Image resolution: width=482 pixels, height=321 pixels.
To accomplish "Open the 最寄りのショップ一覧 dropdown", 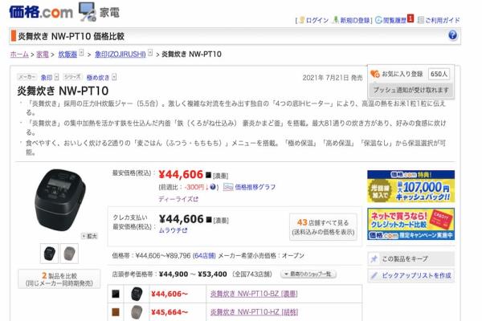I will click(308, 274).
